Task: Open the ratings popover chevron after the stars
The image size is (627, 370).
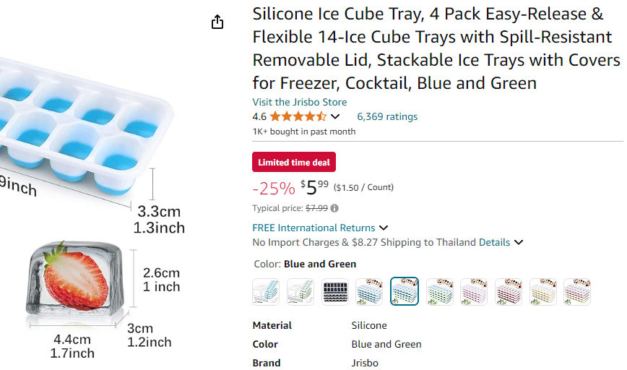Action: (x=335, y=117)
